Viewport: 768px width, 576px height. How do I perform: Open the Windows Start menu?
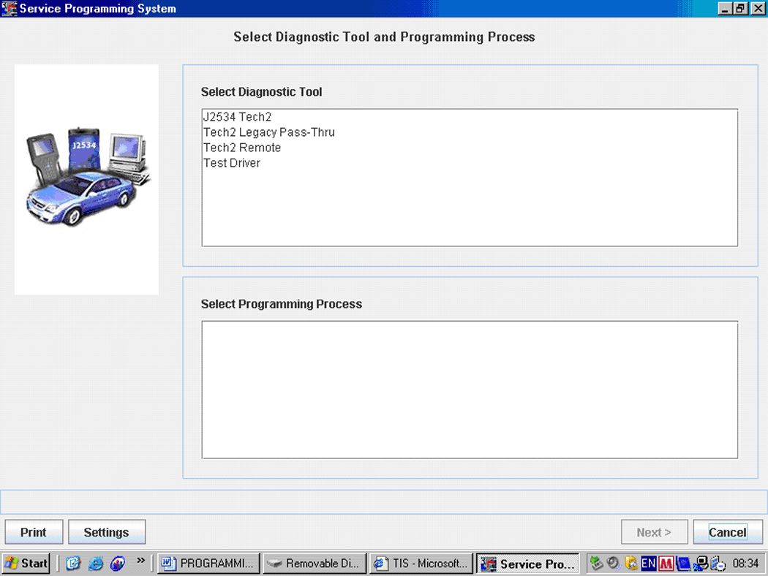click(26, 564)
